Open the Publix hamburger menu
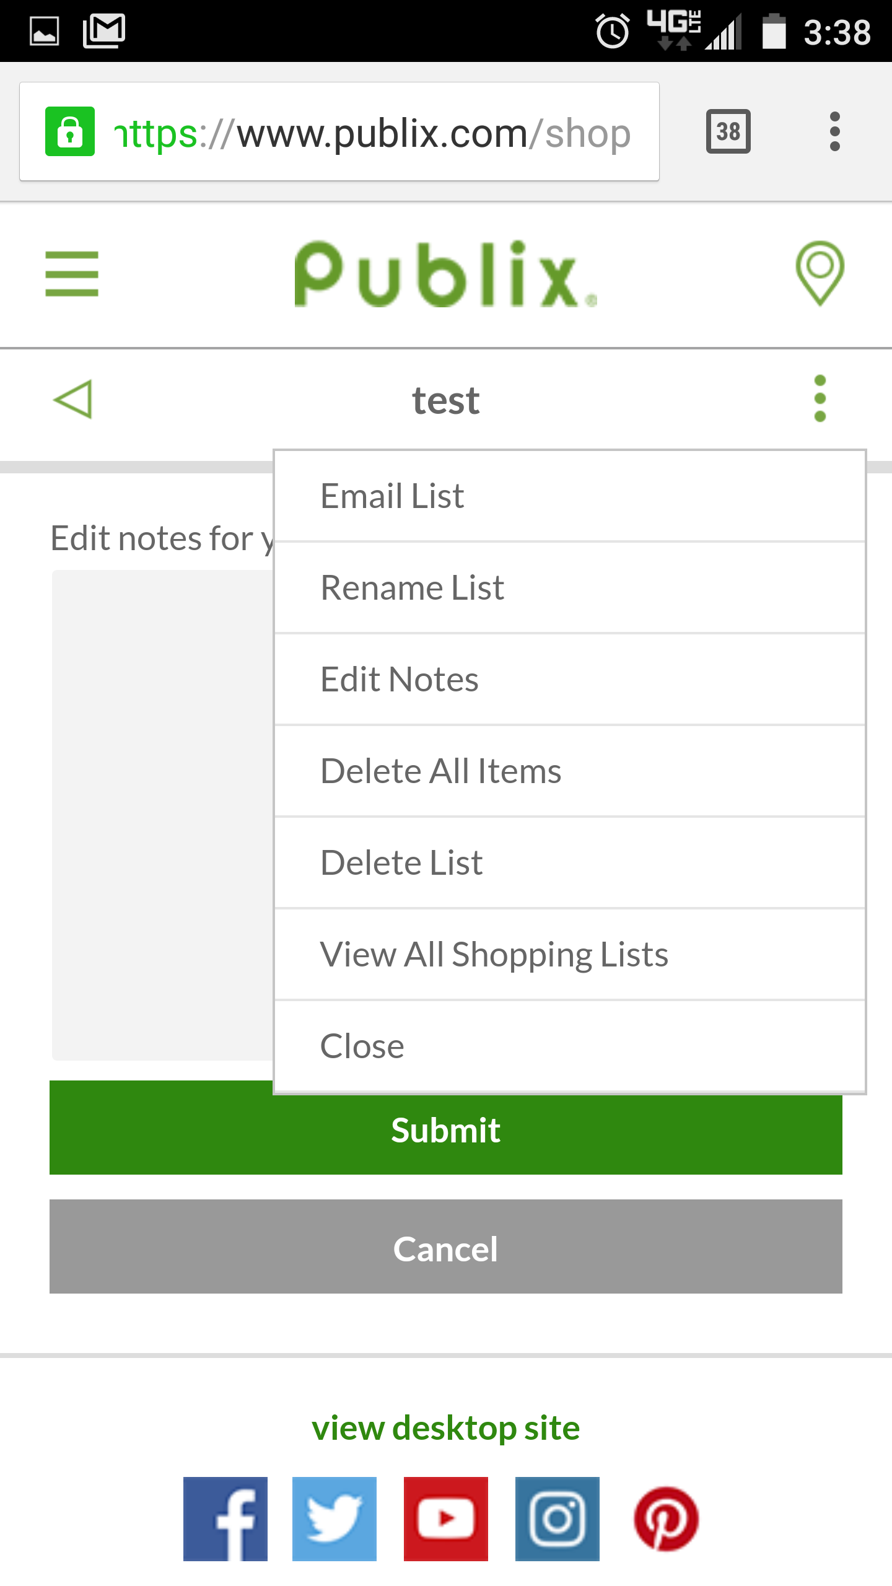This screenshot has height=1586, width=892. coord(72,274)
